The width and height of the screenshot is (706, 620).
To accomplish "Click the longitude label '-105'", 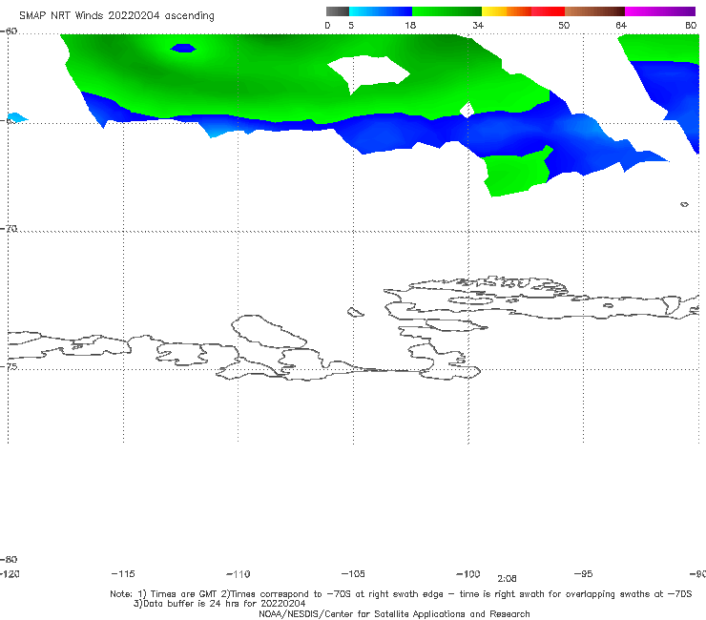I will (x=353, y=573).
